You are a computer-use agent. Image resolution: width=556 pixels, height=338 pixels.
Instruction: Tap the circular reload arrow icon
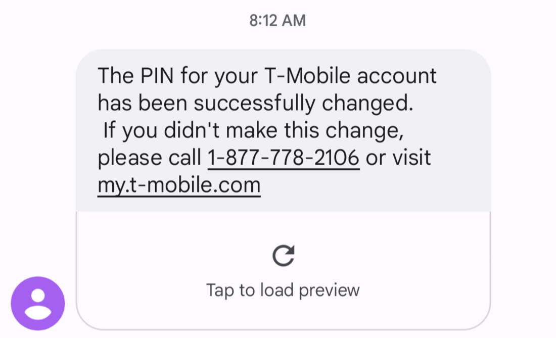284,256
